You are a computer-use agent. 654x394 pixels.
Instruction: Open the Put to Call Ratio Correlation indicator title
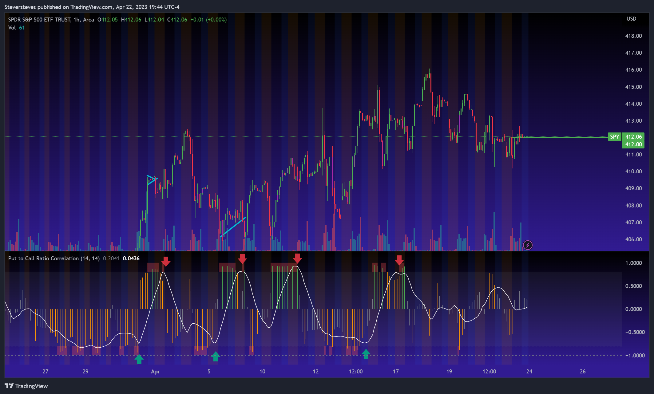point(54,258)
